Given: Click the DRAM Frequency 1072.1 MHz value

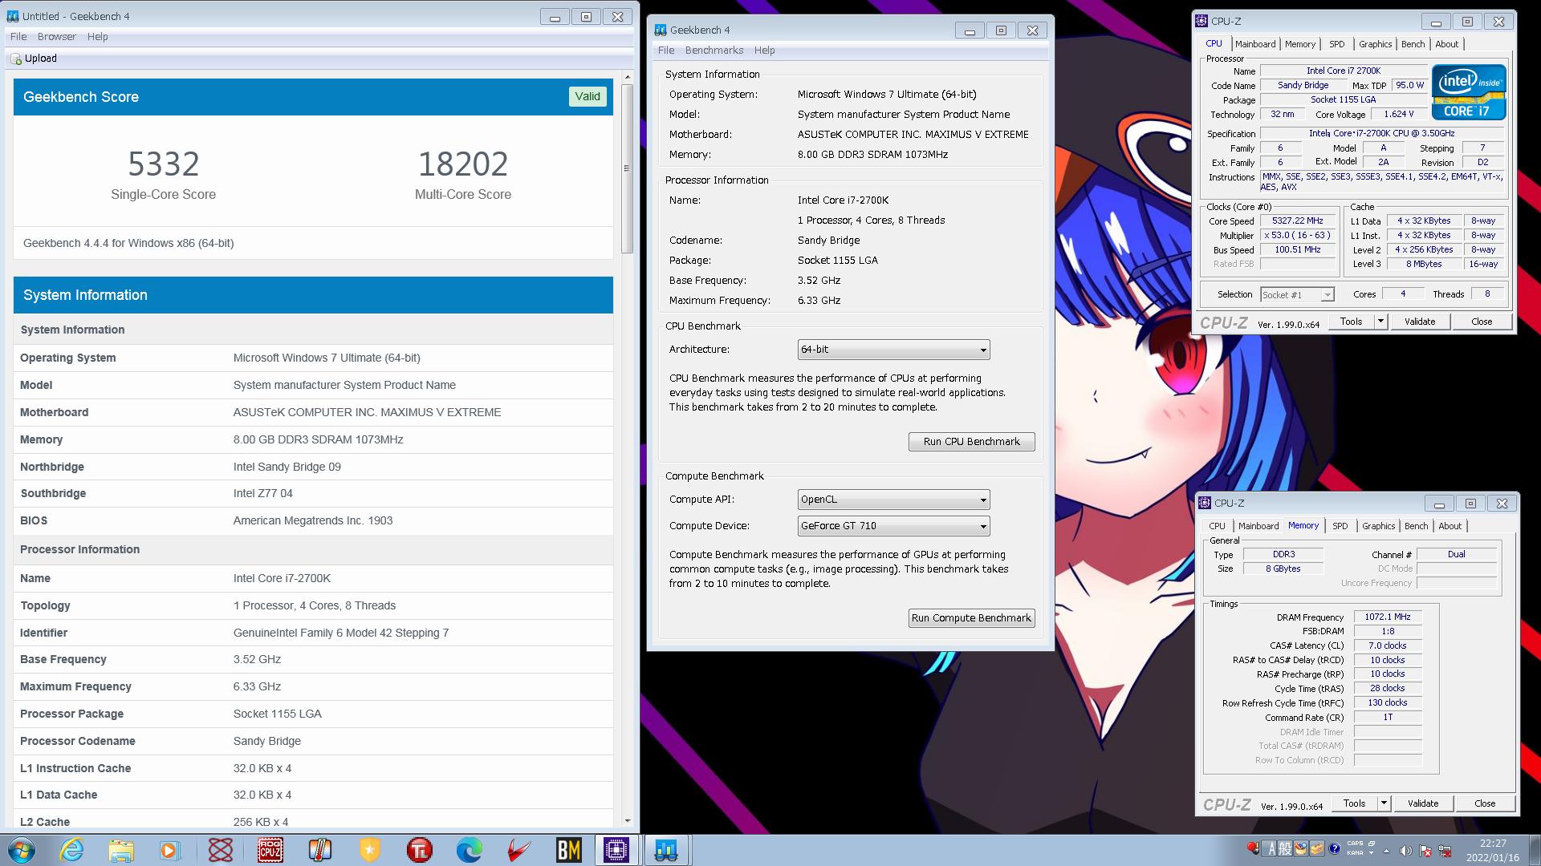Looking at the screenshot, I should tap(1388, 617).
